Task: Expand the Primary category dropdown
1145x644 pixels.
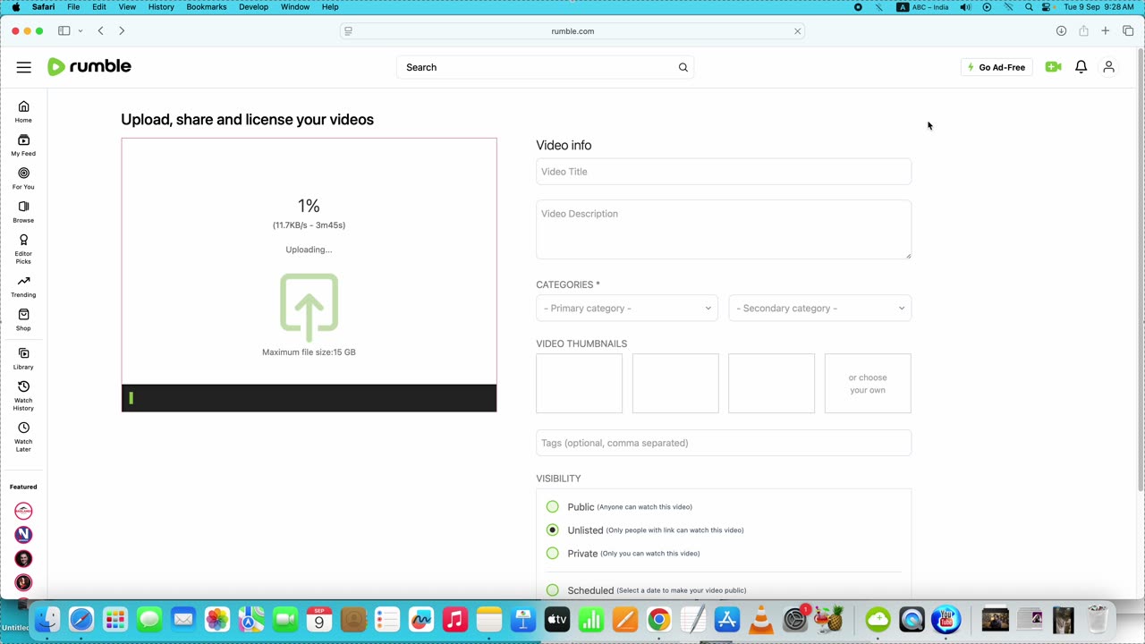Action: pos(627,309)
